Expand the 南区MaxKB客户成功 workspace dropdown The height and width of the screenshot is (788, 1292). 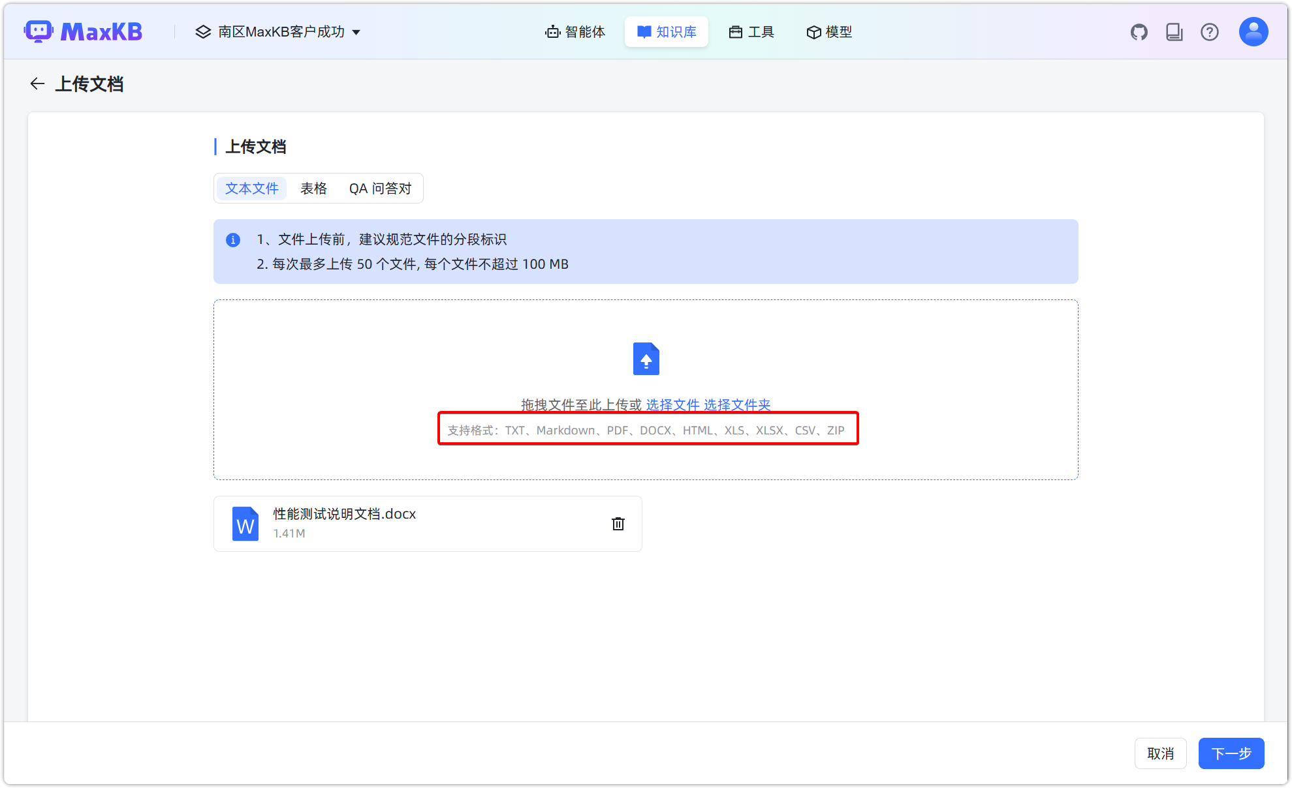[356, 31]
